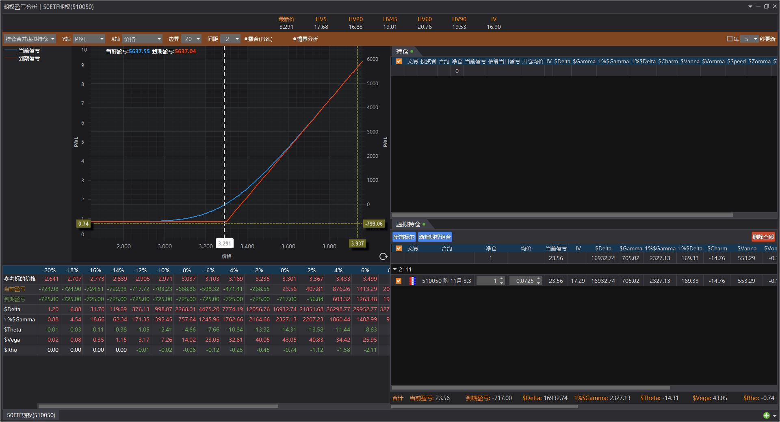Select the 50ETF期权(510050) bottom tab
Viewport: 780px width, 422px height.
(31, 415)
